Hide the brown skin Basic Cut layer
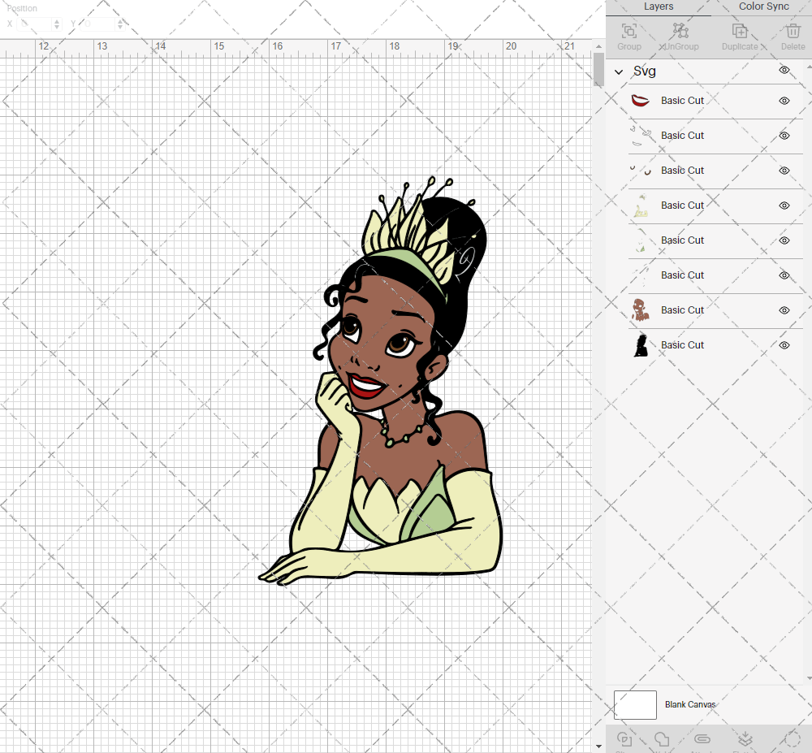The width and height of the screenshot is (812, 753). tap(784, 310)
